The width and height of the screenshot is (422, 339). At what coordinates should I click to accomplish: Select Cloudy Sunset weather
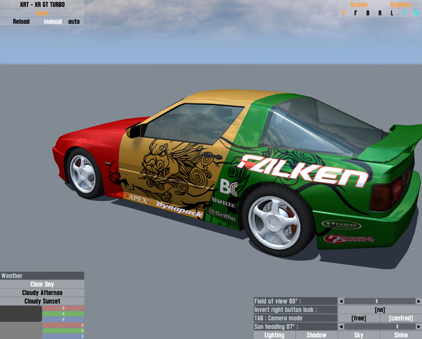click(x=42, y=301)
